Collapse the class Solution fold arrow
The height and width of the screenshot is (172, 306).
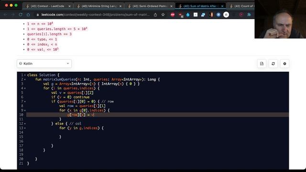[25, 75]
